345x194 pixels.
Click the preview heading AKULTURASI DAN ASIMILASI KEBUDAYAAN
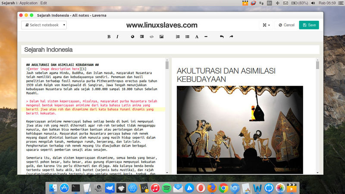pyautogui.click(x=226, y=75)
